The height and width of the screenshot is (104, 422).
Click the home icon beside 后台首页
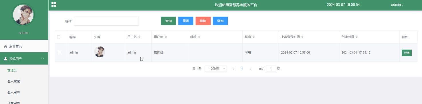[x=5, y=46]
